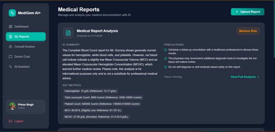Open the Doctor Chat section
Image resolution: width=275 pixels, height=132 pixels.
tap(26, 57)
